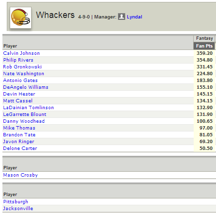Open Danny Woodhead player link

(24, 121)
